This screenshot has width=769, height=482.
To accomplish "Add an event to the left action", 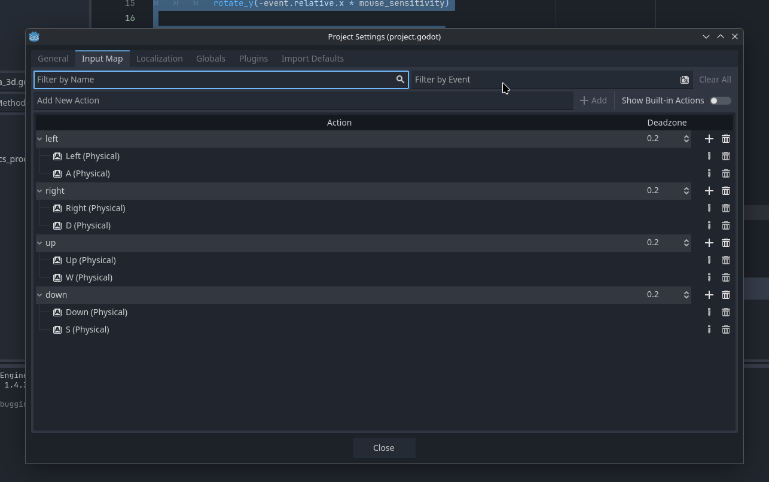I will [x=709, y=139].
